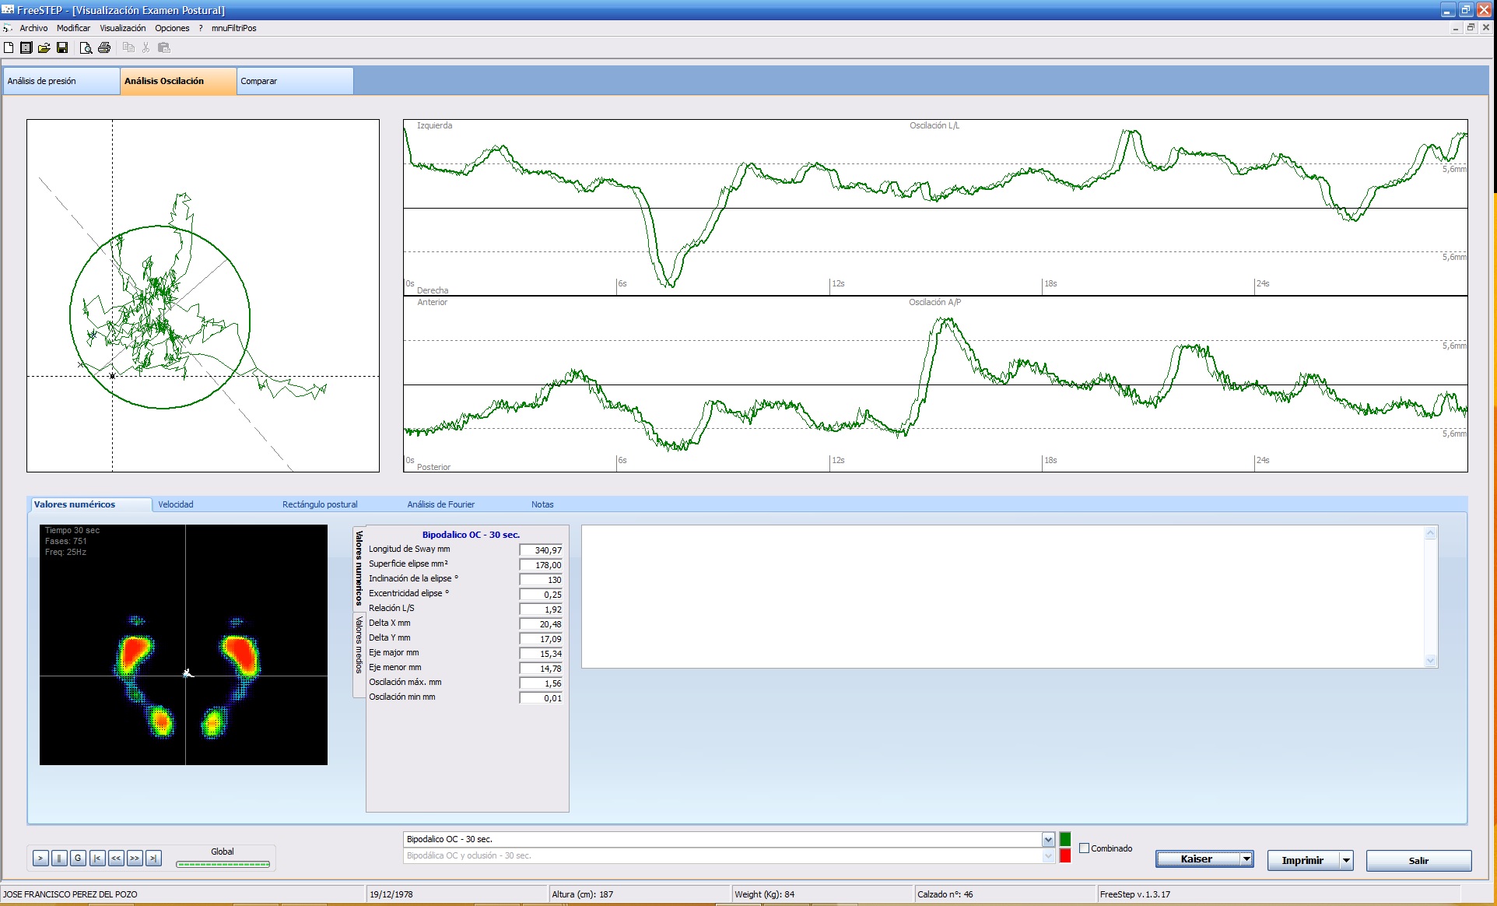Viewport: 1497px width, 906px height.
Task: Click the foot pressure heatmap image
Action: (x=184, y=644)
